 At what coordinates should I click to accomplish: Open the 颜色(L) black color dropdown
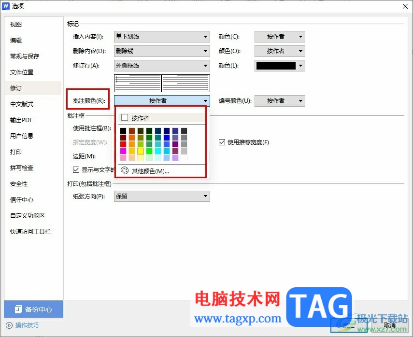280,66
